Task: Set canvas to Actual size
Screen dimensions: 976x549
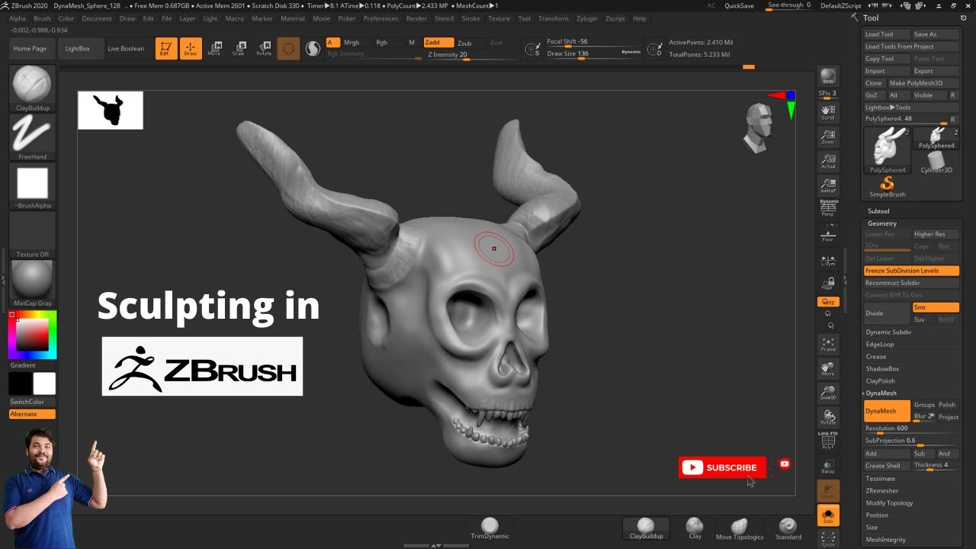Action: [x=827, y=162]
